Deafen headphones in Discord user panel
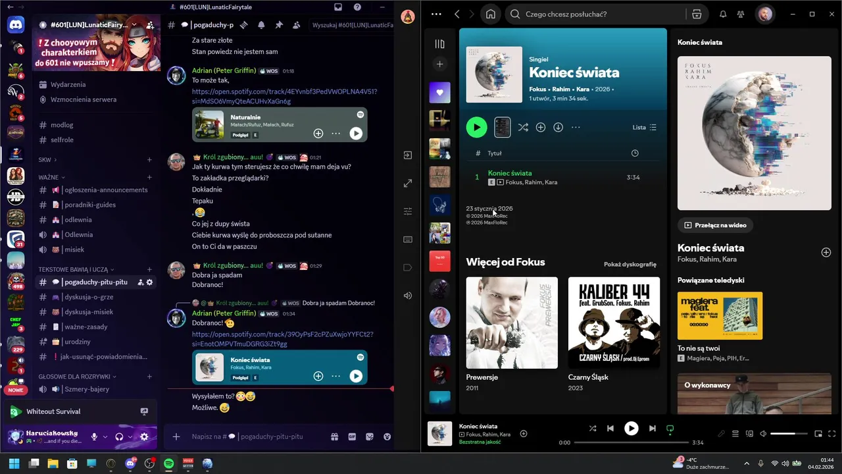 [119, 436]
